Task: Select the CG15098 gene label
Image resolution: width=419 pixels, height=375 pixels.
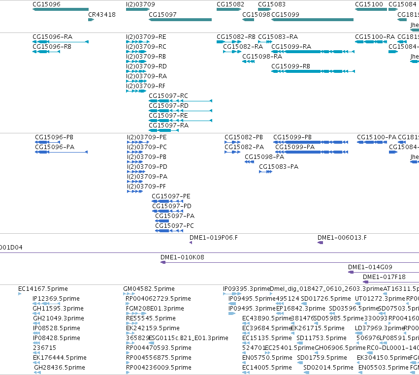Action: tap(256, 15)
